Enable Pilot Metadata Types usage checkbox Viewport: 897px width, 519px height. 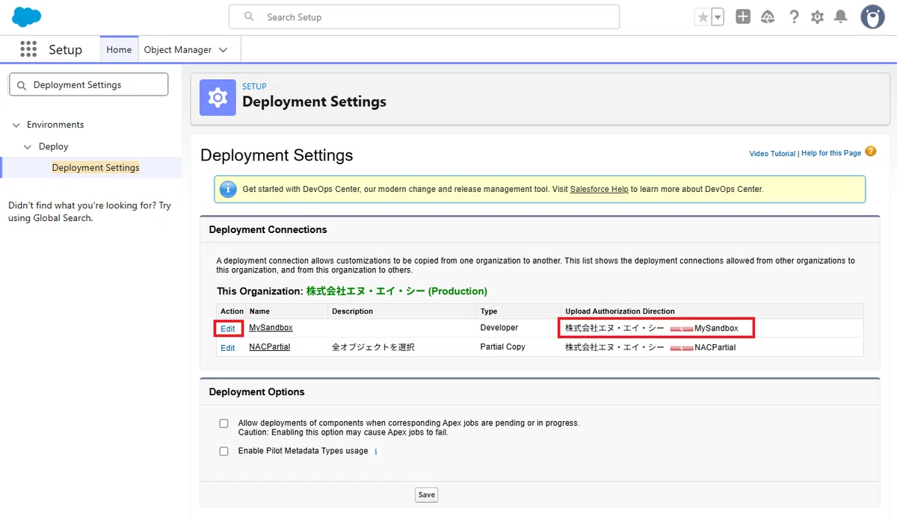point(224,451)
